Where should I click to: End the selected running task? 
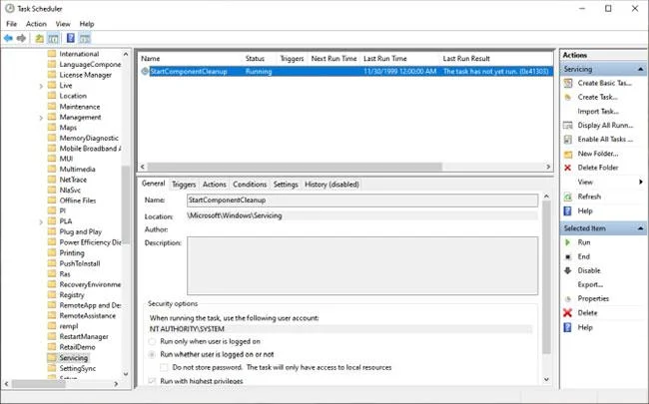584,256
